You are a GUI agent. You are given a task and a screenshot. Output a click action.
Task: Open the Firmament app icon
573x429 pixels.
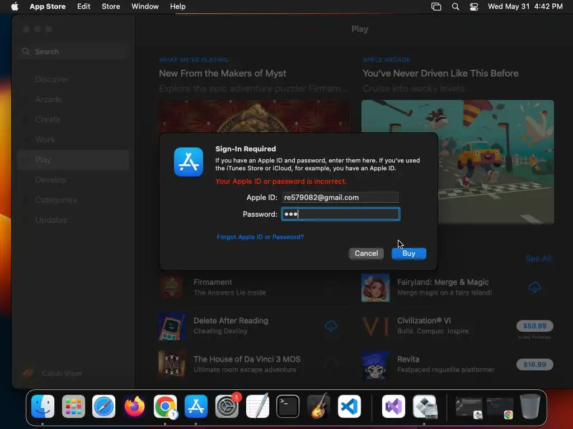171,288
